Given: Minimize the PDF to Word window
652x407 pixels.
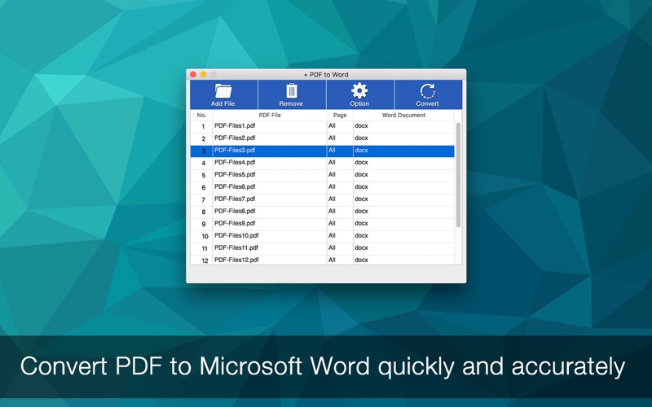Looking at the screenshot, I should click(203, 74).
